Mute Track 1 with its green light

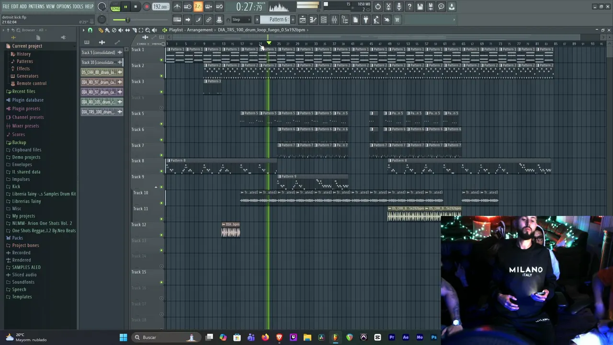coord(161,60)
